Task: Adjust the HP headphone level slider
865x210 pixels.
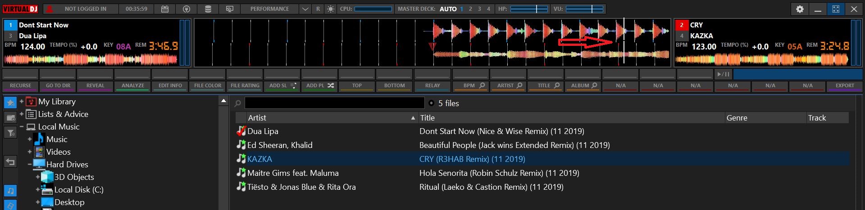Action: click(529, 9)
